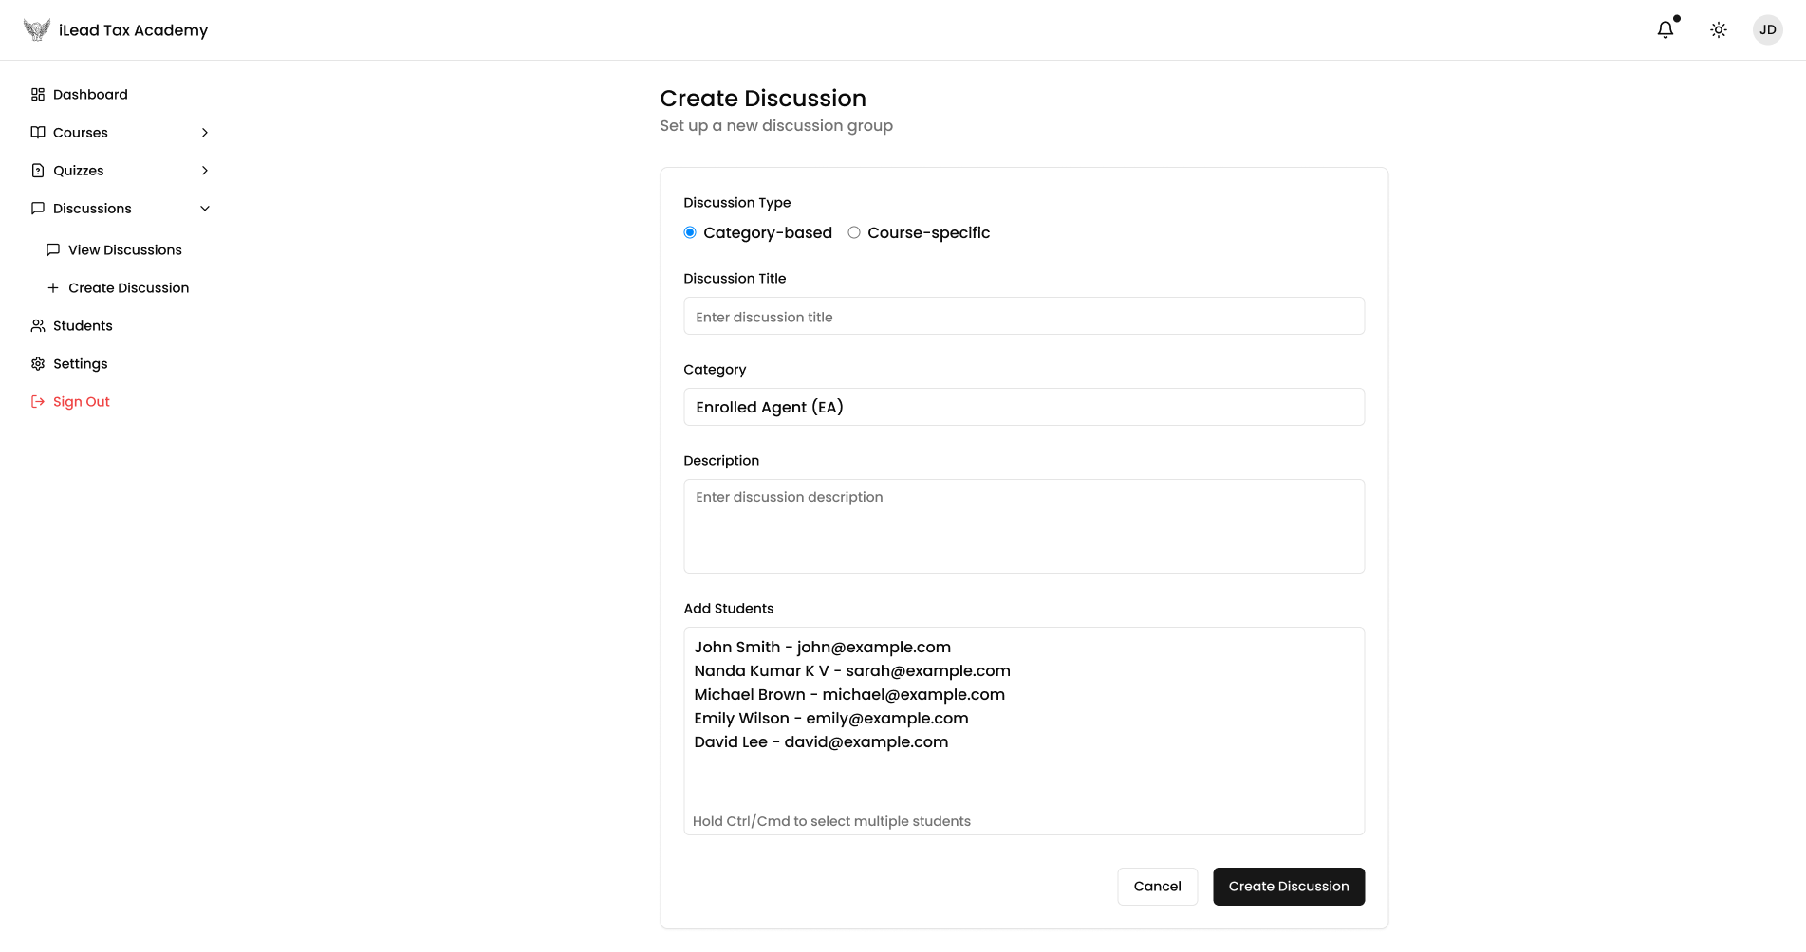This screenshot has height=952, width=1806.
Task: Open View Discussions in the sidebar
Action: point(124,250)
